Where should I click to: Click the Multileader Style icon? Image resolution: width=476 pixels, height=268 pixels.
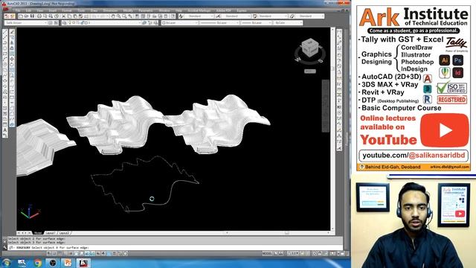click(292, 16)
